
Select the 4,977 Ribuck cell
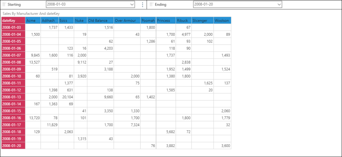[184, 34]
